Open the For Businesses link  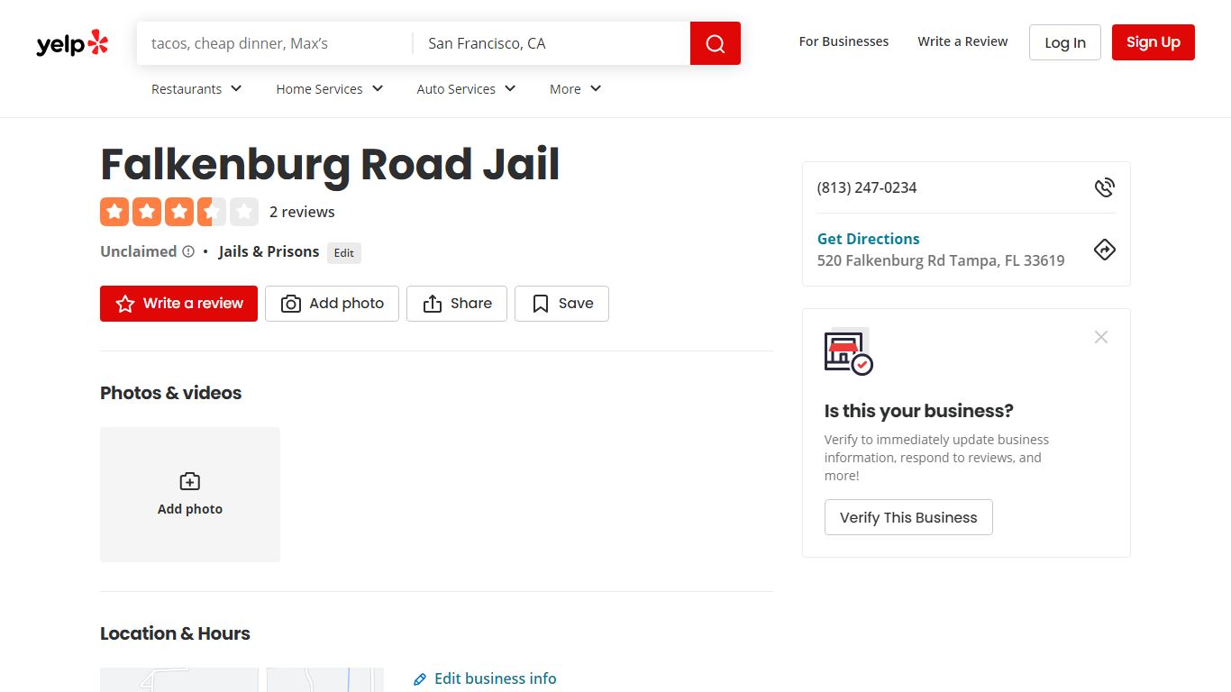843,41
